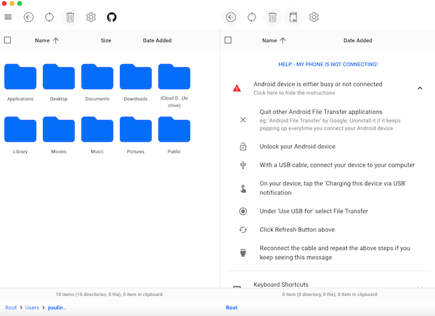Go back in the Android device pane
435x316 pixels.
(x=231, y=17)
